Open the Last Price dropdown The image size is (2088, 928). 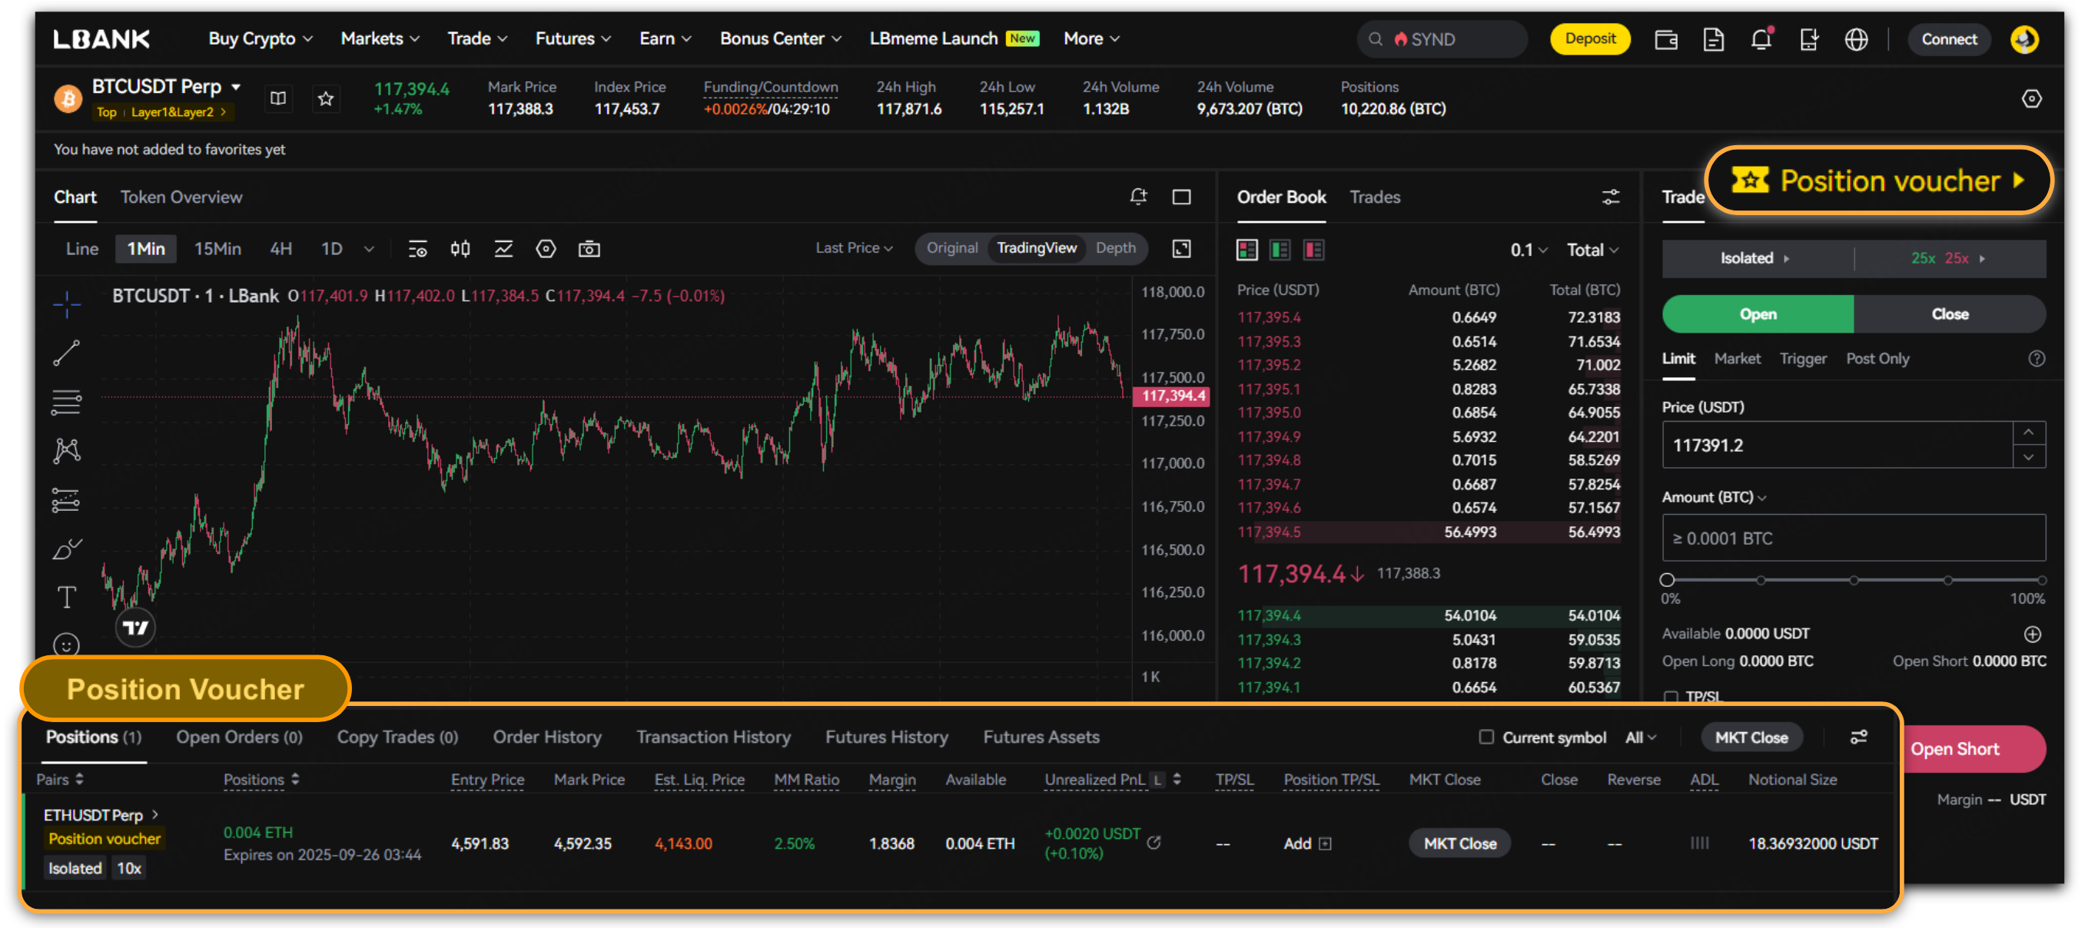pos(854,248)
